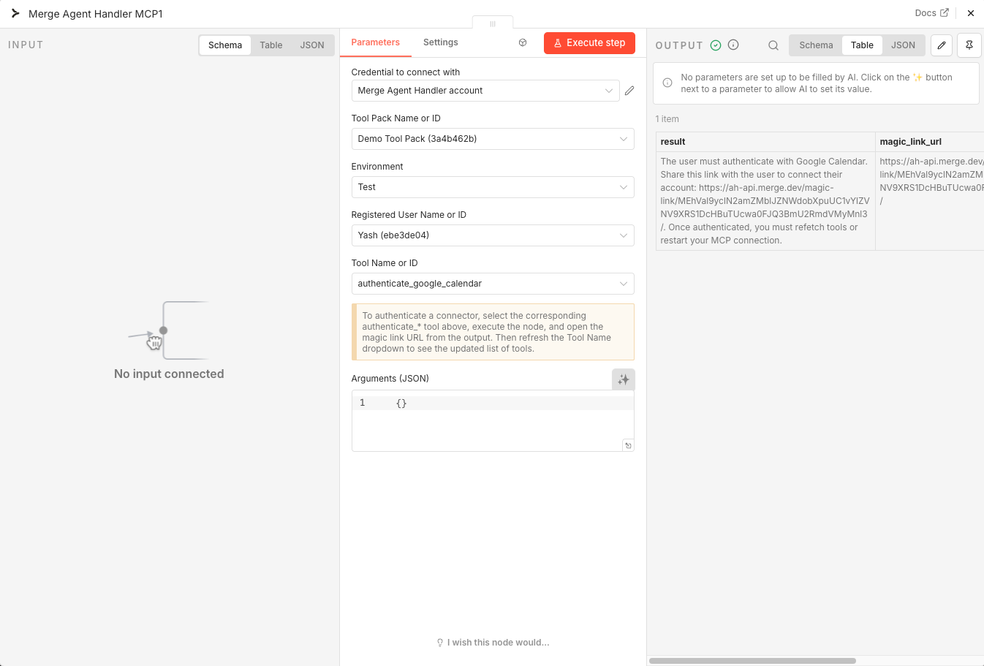
Task: Search the output data
Action: [773, 45]
